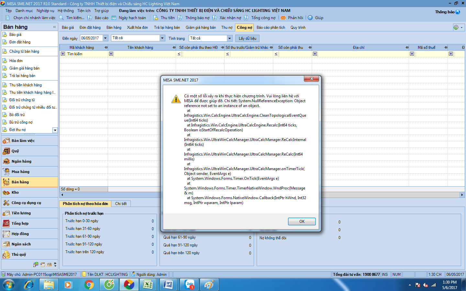Open the Ngân sách module
Image resolution: width=466 pixels, height=291 pixels.
tap(29, 244)
